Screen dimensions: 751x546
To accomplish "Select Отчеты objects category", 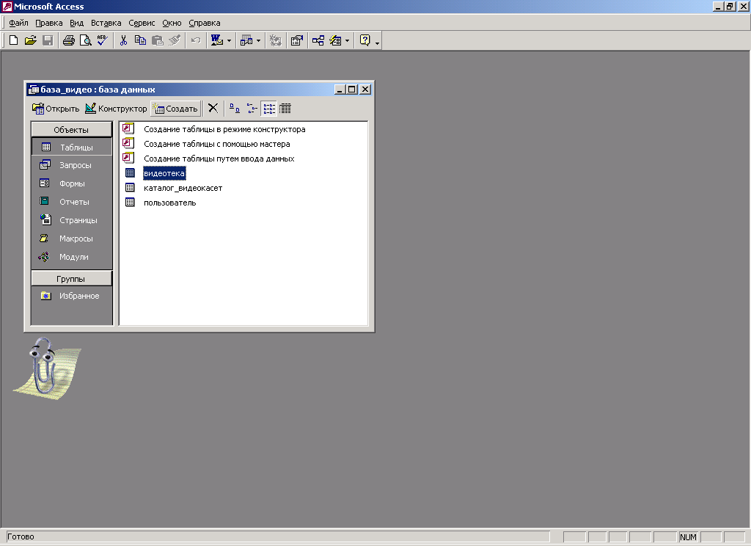I will [71, 202].
